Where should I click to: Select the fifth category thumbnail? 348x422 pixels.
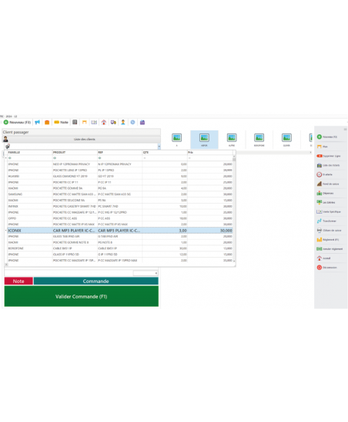click(x=286, y=140)
